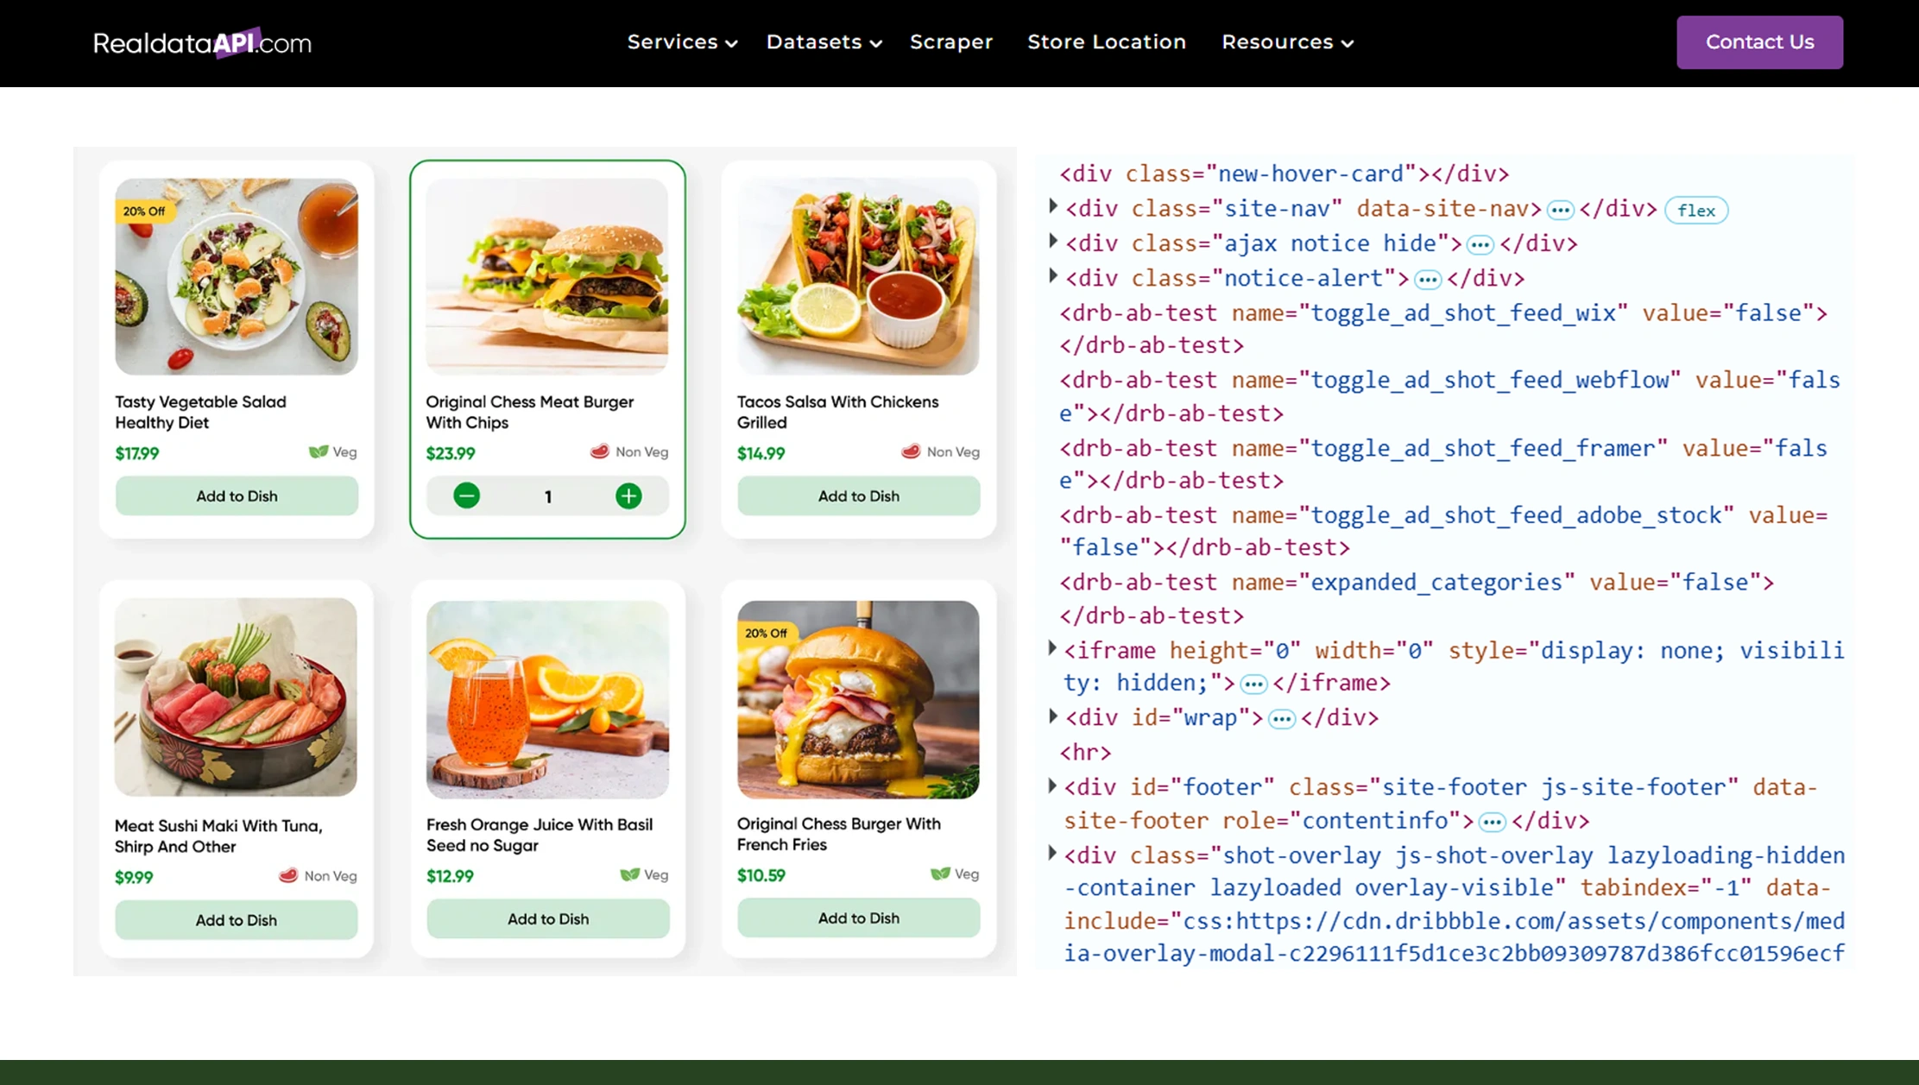Select Scraper in the navigation bar
Screen dimensions: 1919x1085
(951, 41)
